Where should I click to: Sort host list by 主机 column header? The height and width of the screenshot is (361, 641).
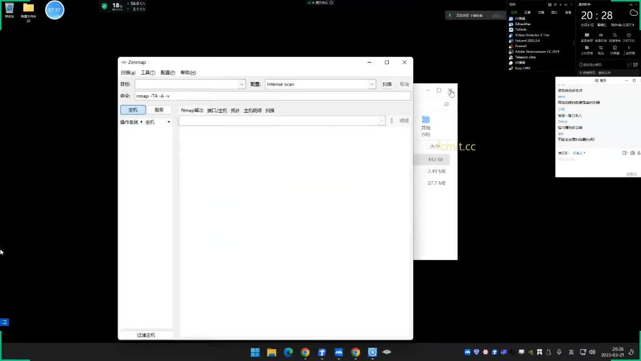pyautogui.click(x=150, y=122)
